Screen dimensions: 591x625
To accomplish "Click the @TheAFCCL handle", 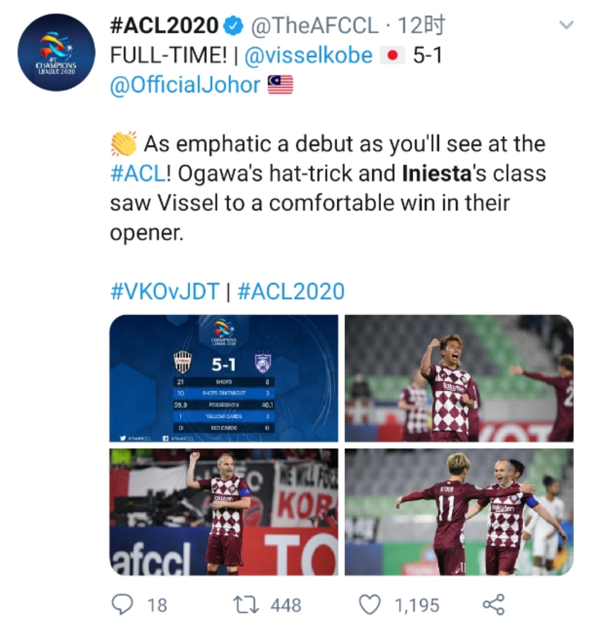I will click(314, 26).
